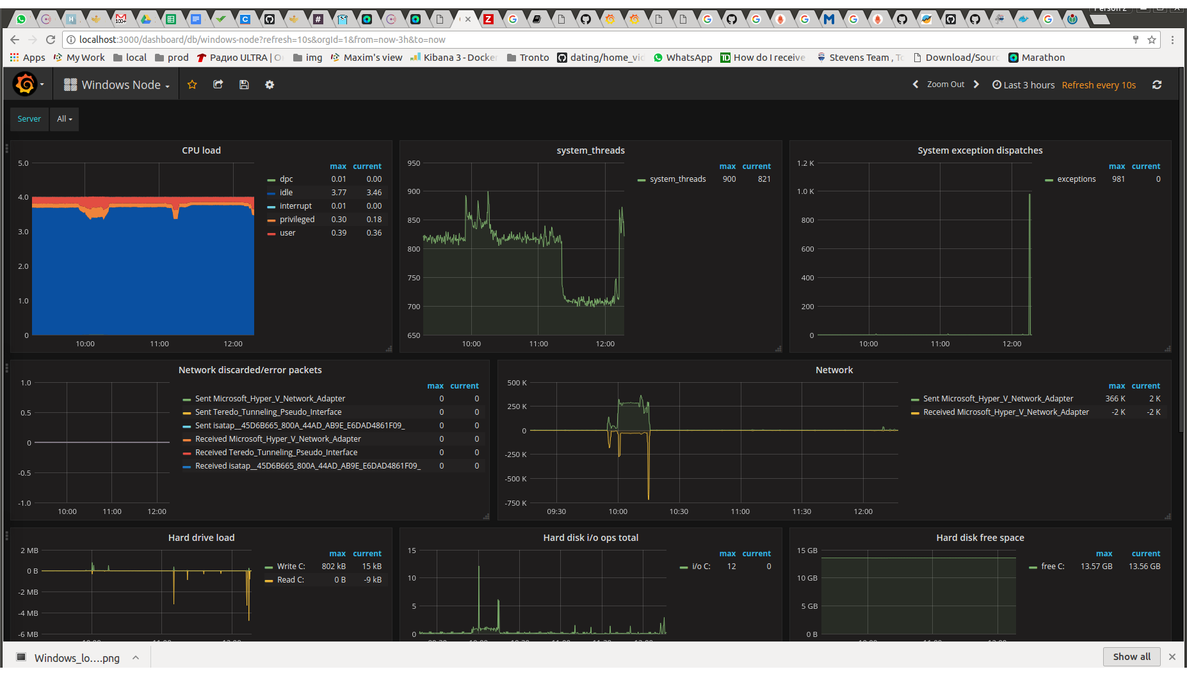This screenshot has height=676, width=1187.
Task: Expand the Server variable All dropdown
Action: coord(64,119)
